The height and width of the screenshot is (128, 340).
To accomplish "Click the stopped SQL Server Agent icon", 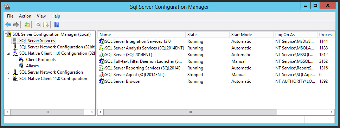I will tap(102, 75).
